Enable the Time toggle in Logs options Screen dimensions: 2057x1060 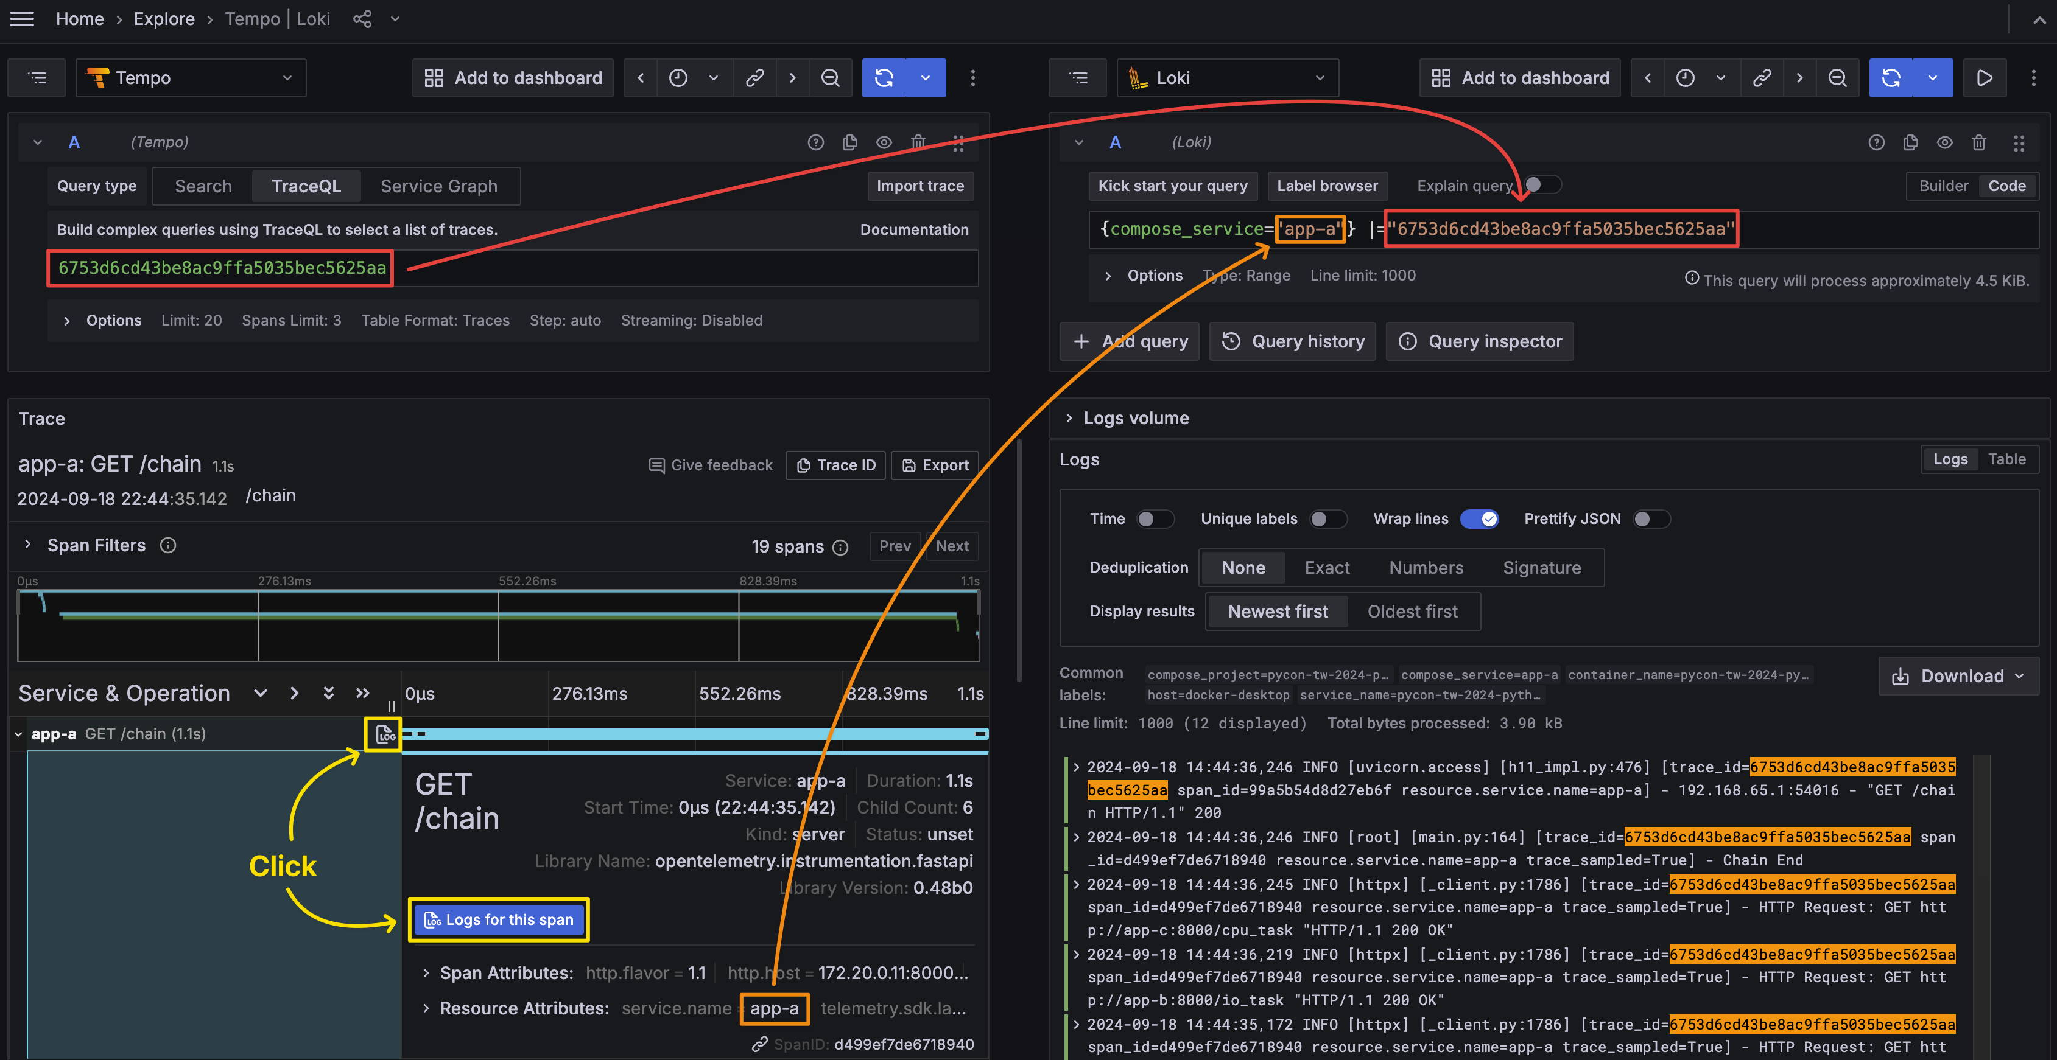(1155, 519)
